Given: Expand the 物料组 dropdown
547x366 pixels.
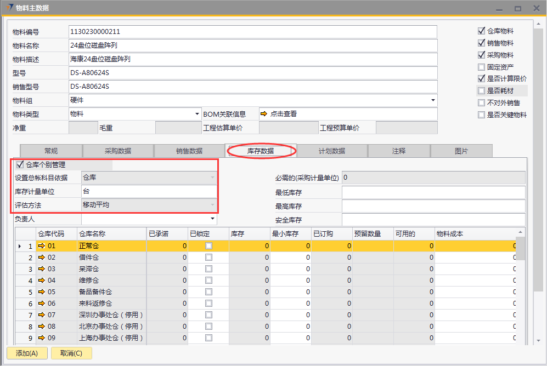Looking at the screenshot, I should pos(433,100).
